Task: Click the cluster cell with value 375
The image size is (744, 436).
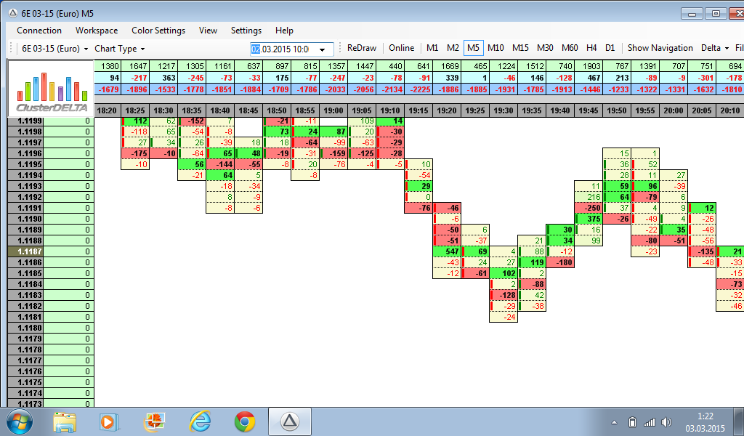Action: [x=589, y=219]
